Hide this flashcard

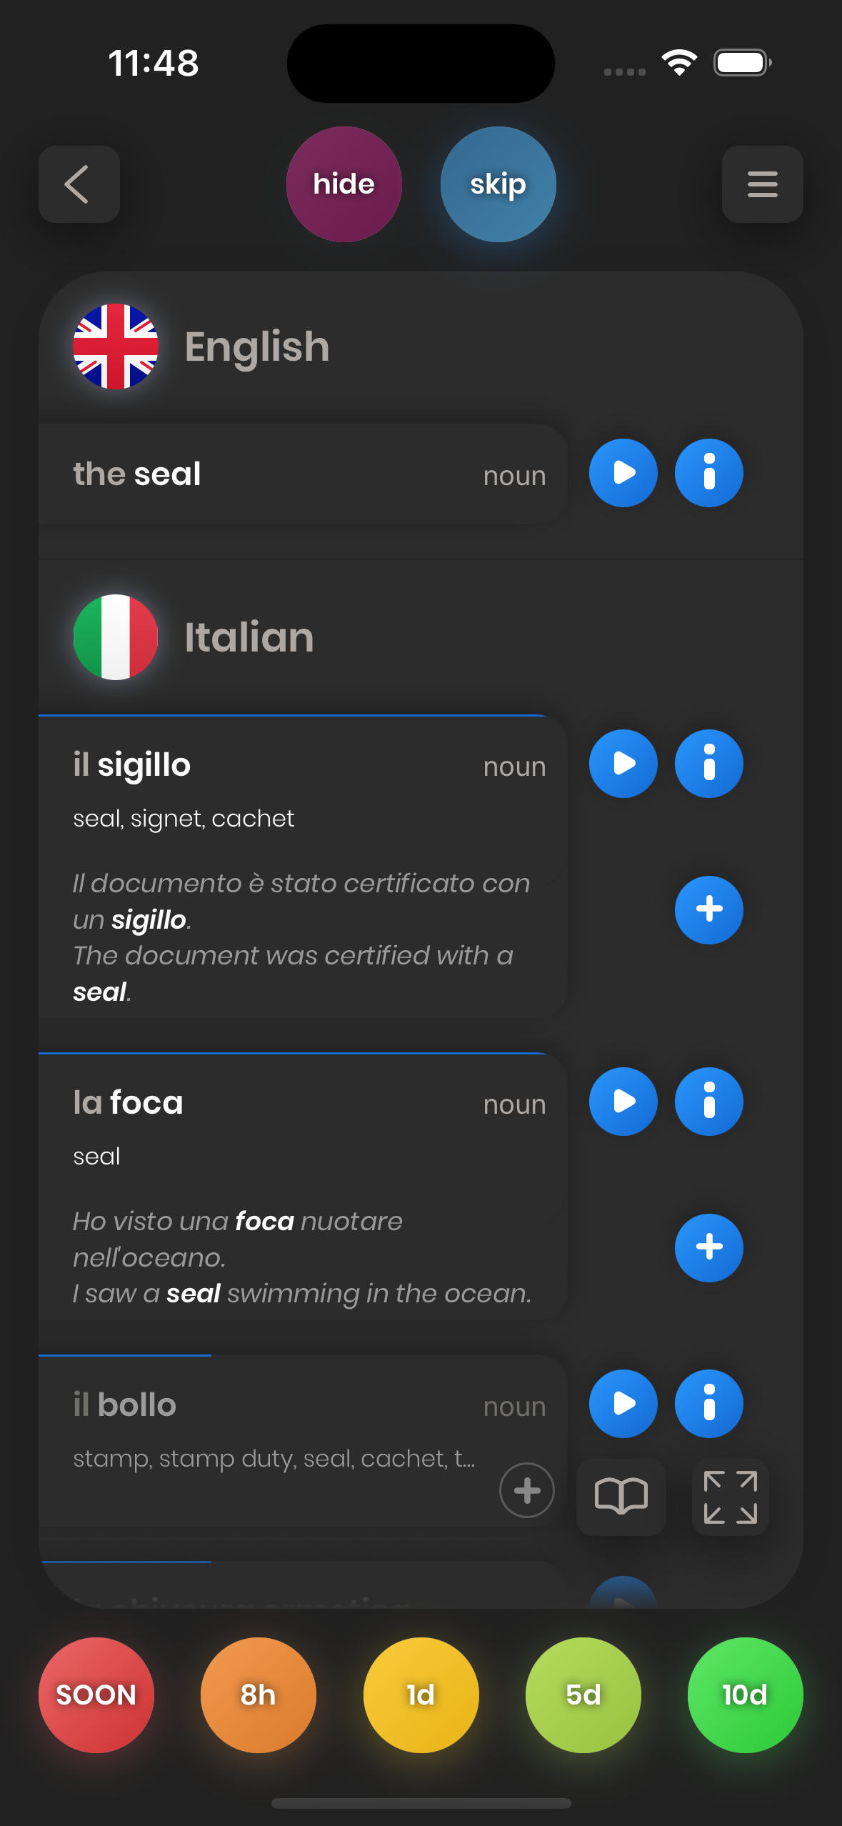coord(344,184)
